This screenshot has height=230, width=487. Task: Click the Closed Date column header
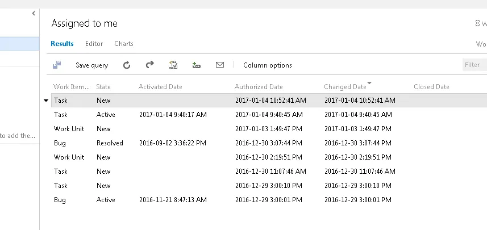431,87
